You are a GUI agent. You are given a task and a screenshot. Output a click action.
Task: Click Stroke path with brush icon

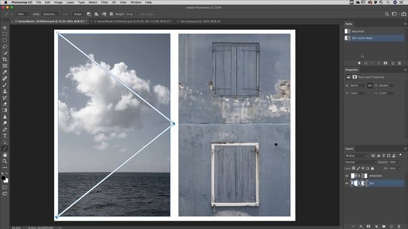365,63
